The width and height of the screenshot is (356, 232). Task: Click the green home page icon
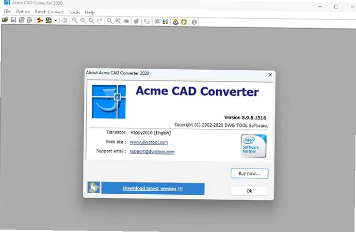point(184,22)
